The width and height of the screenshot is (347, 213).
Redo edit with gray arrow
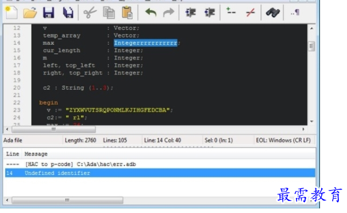click(x=169, y=13)
